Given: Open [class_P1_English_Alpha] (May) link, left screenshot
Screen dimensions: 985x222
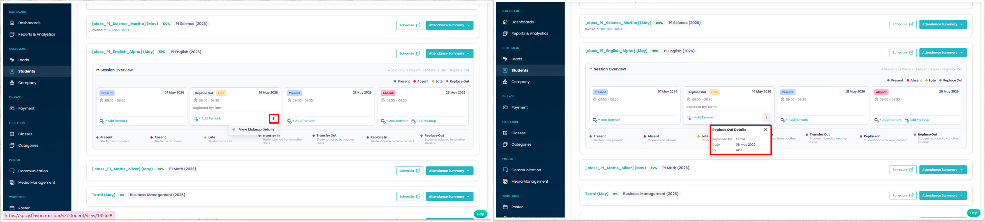Looking at the screenshot, I should pos(123,52).
